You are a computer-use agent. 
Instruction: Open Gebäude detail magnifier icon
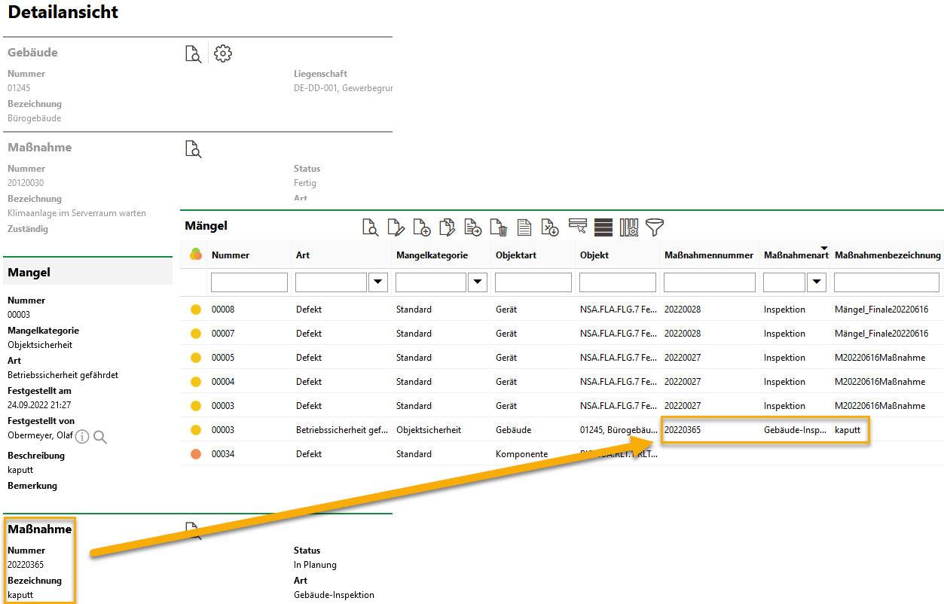point(193,53)
